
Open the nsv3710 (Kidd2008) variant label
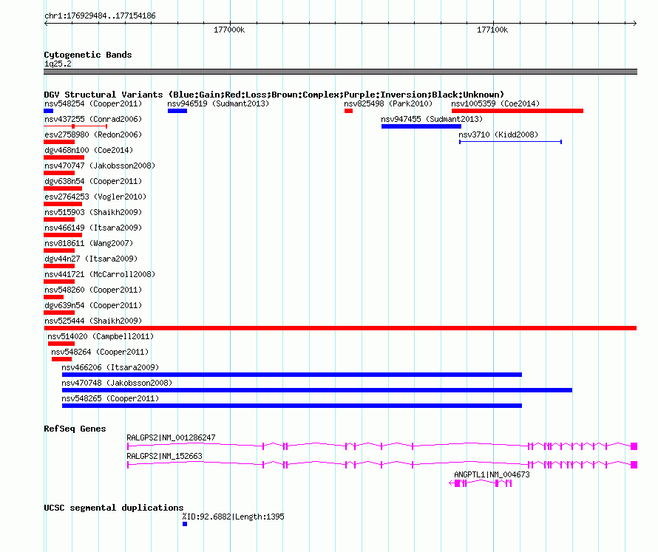498,134
